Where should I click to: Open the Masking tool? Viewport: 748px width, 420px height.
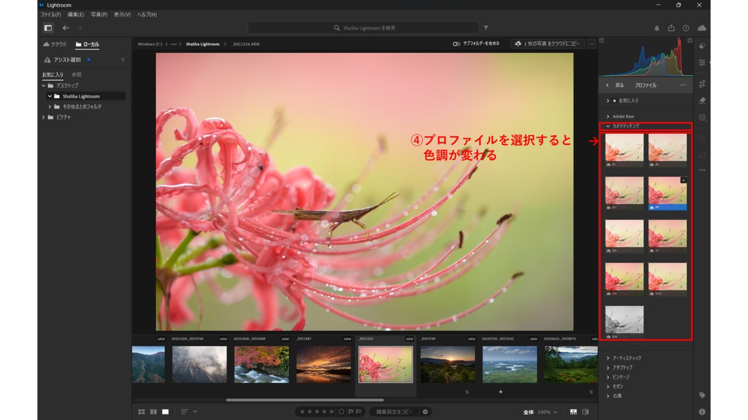coord(702,117)
